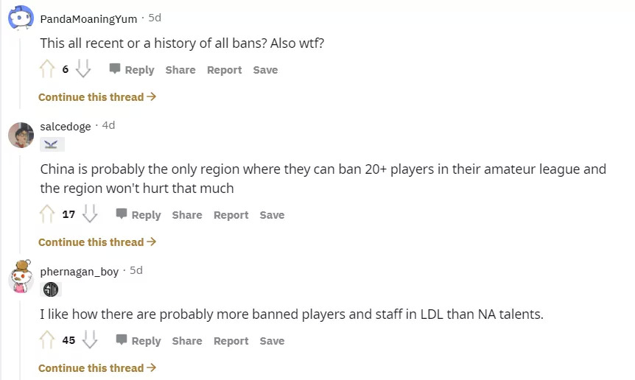Expand thread under PandaMoaningYum's comment
This screenshot has height=380, width=635.
point(97,97)
